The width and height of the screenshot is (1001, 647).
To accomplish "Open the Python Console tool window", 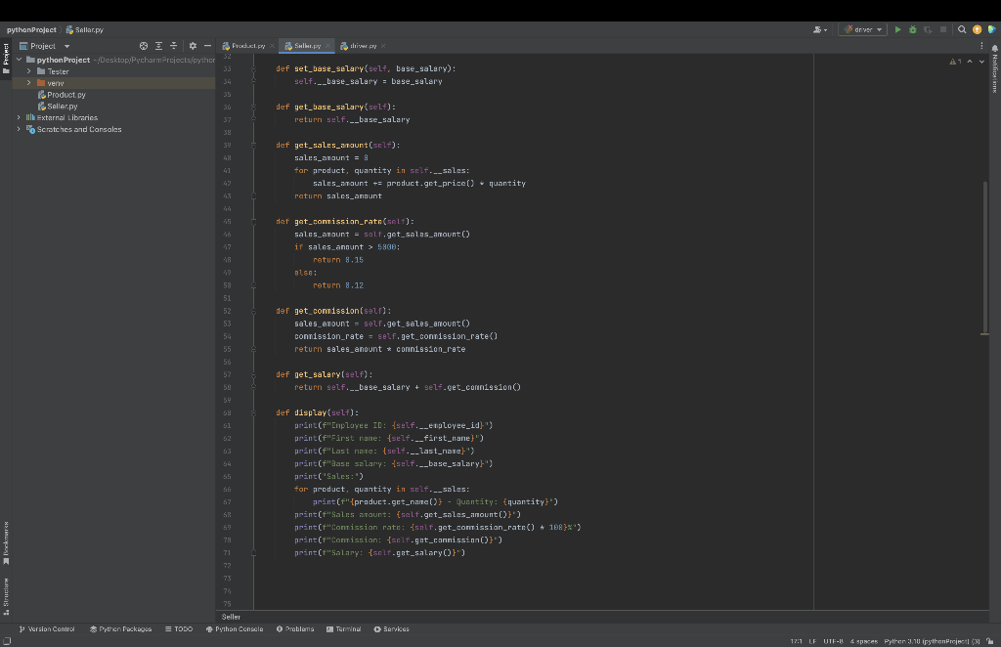I will tap(234, 629).
